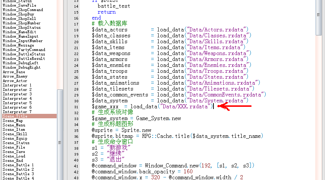The height and width of the screenshot is (180, 325).
Task: Select Window_ShopStatus script
Action: pyautogui.click(x=21, y=27)
